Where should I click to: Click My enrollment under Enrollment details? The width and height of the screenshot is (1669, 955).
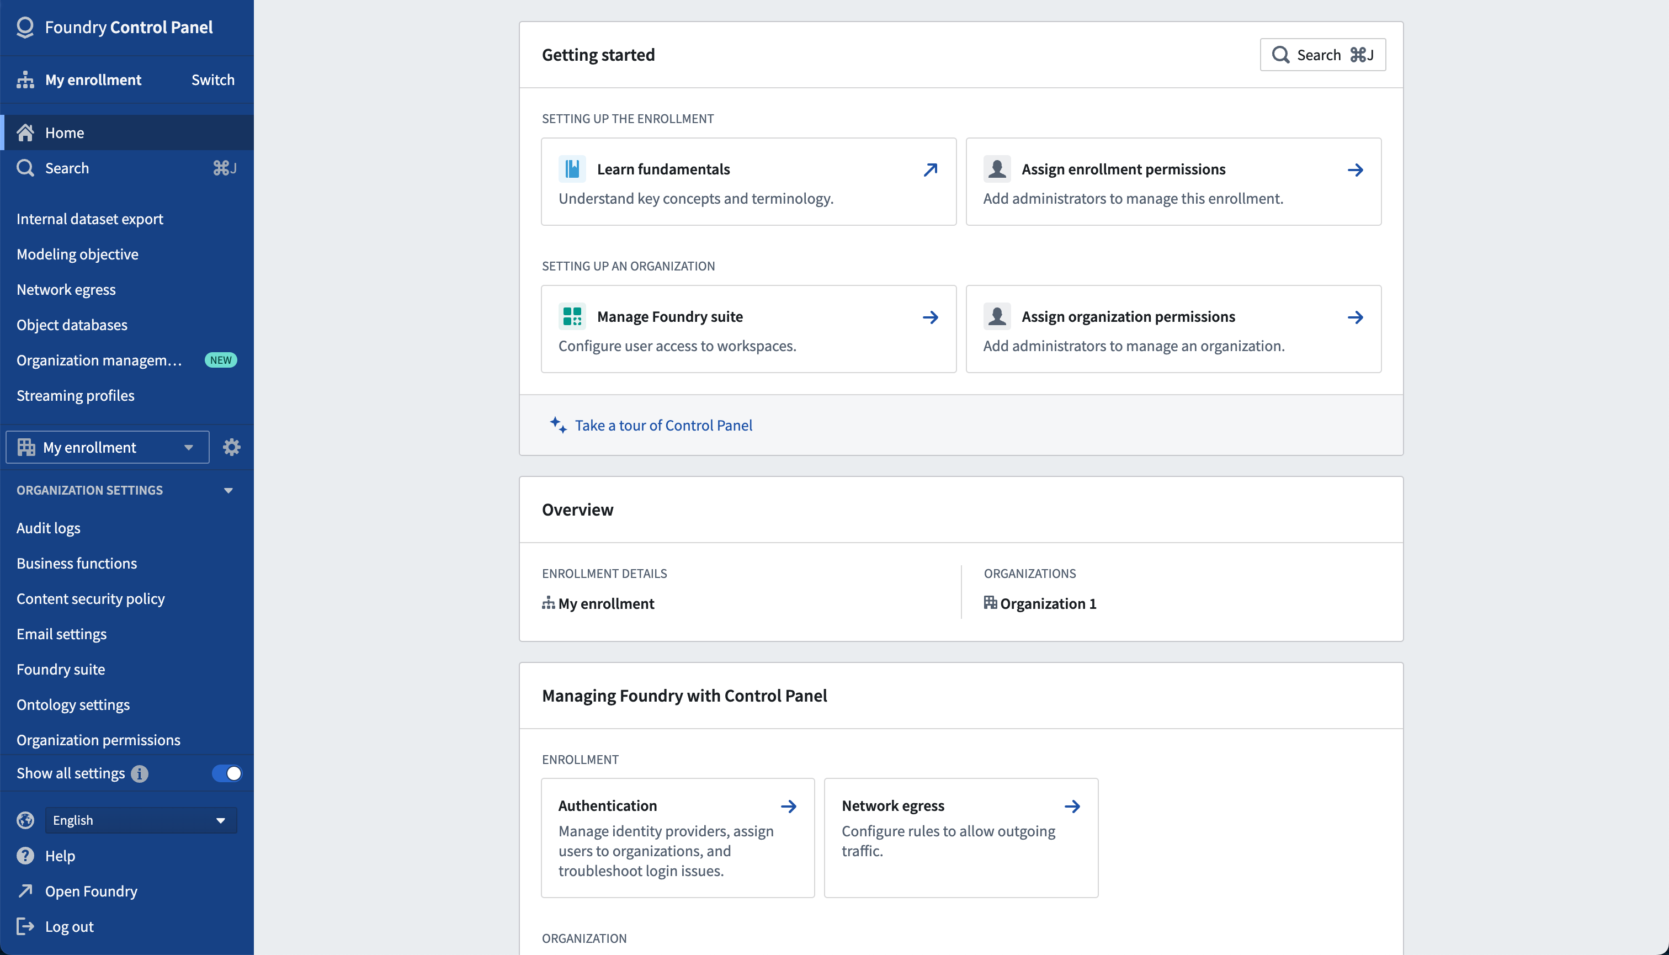[x=606, y=603]
